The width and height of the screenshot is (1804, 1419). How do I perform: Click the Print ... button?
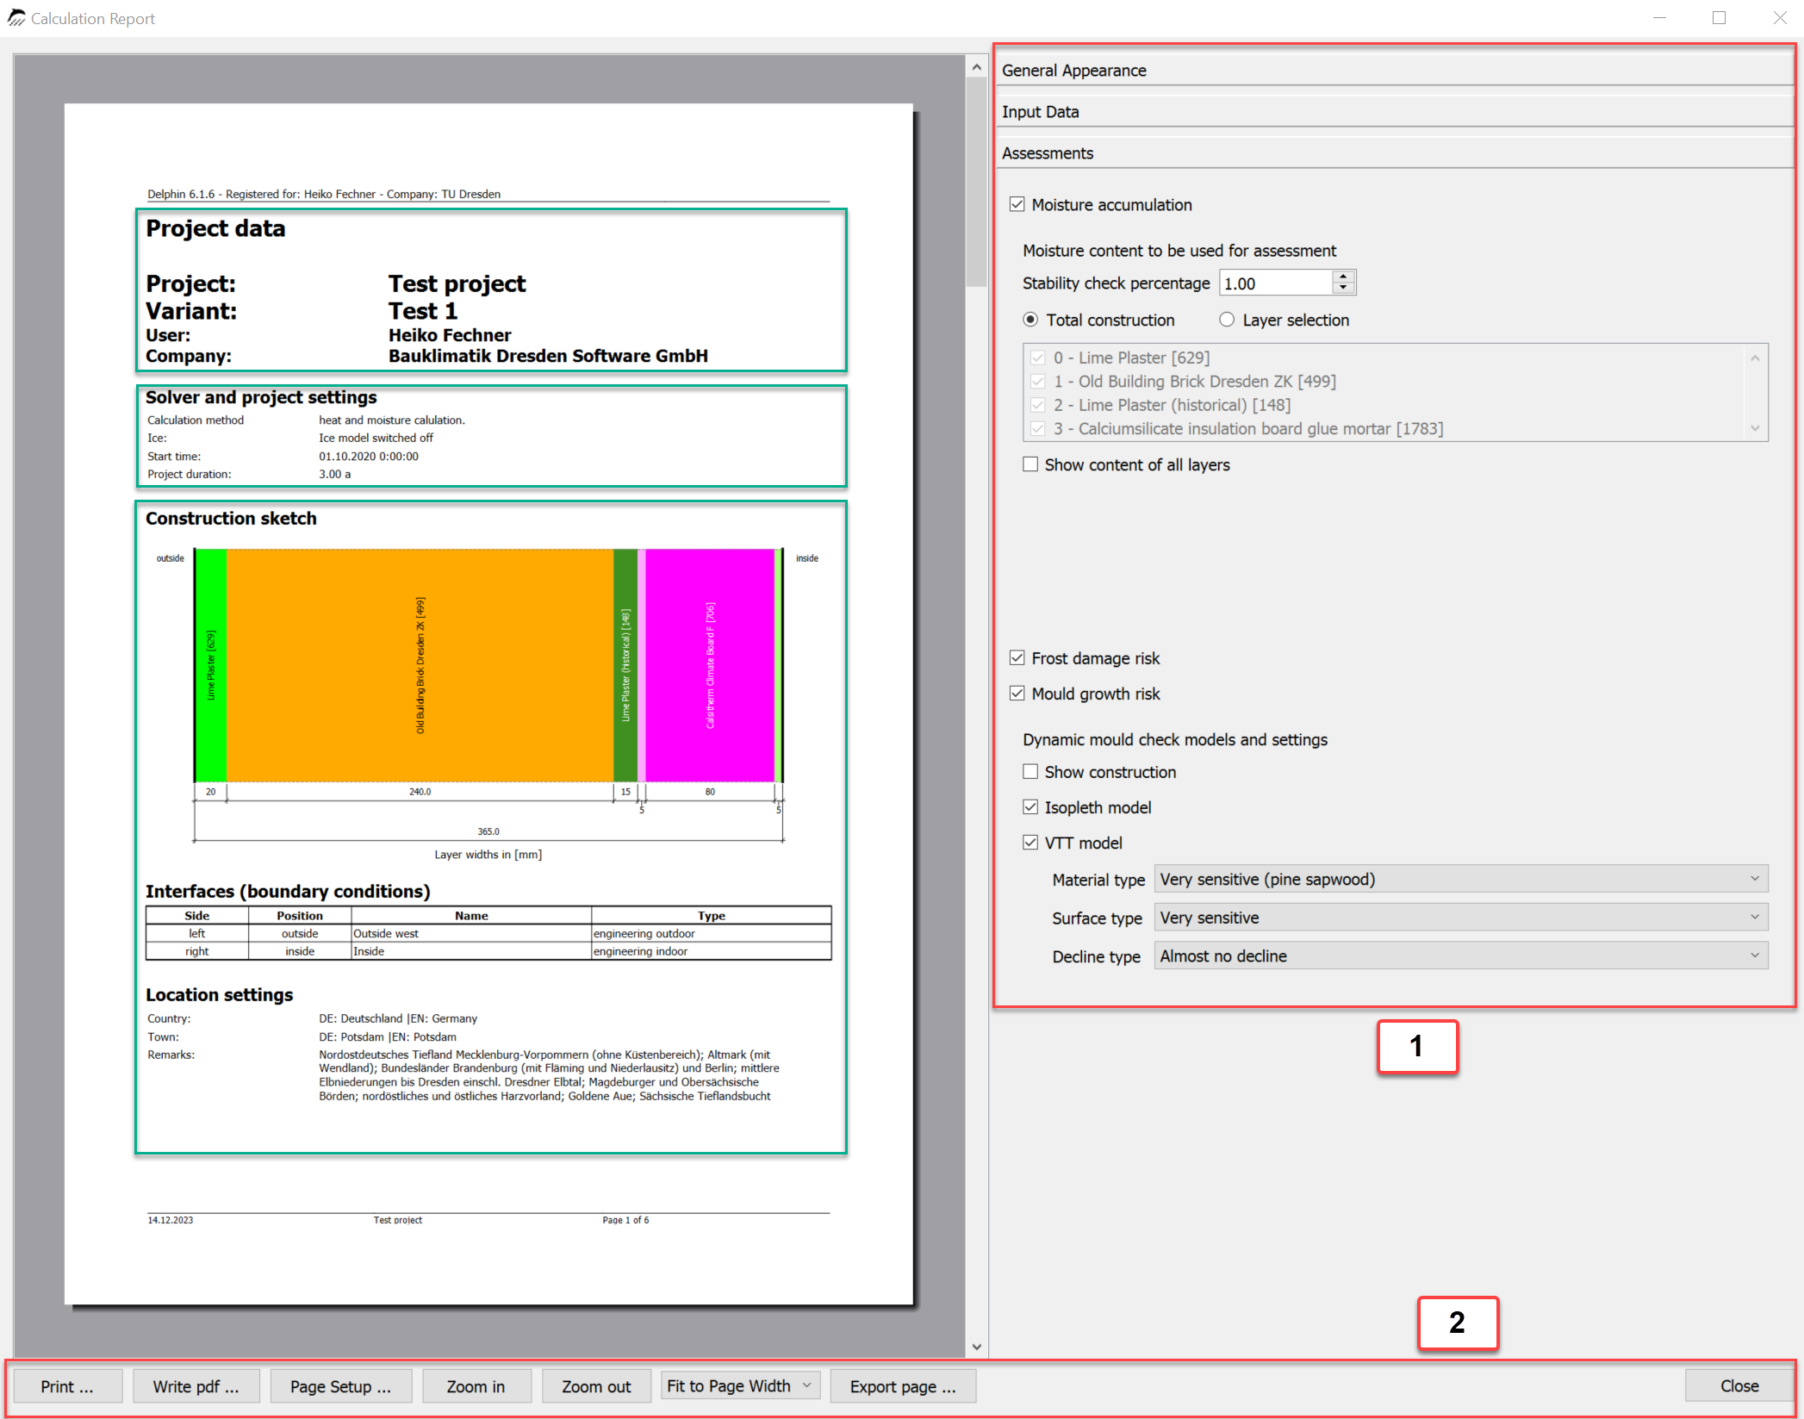point(67,1386)
